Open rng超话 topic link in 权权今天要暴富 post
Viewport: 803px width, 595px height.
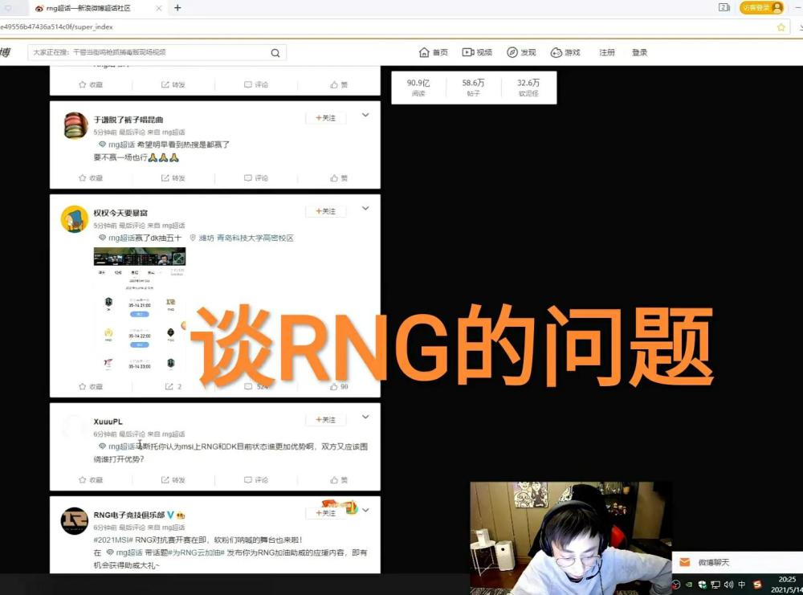tap(118, 238)
